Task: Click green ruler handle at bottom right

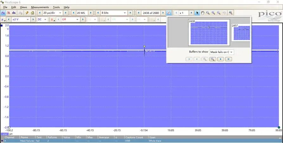Action: (x=279, y=127)
